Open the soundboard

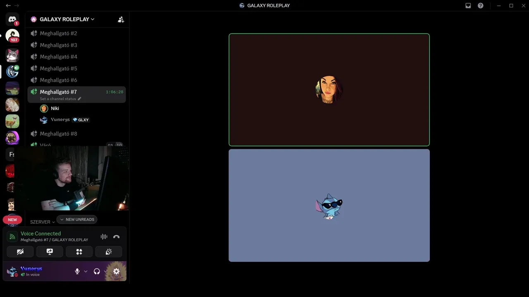pyautogui.click(x=109, y=252)
